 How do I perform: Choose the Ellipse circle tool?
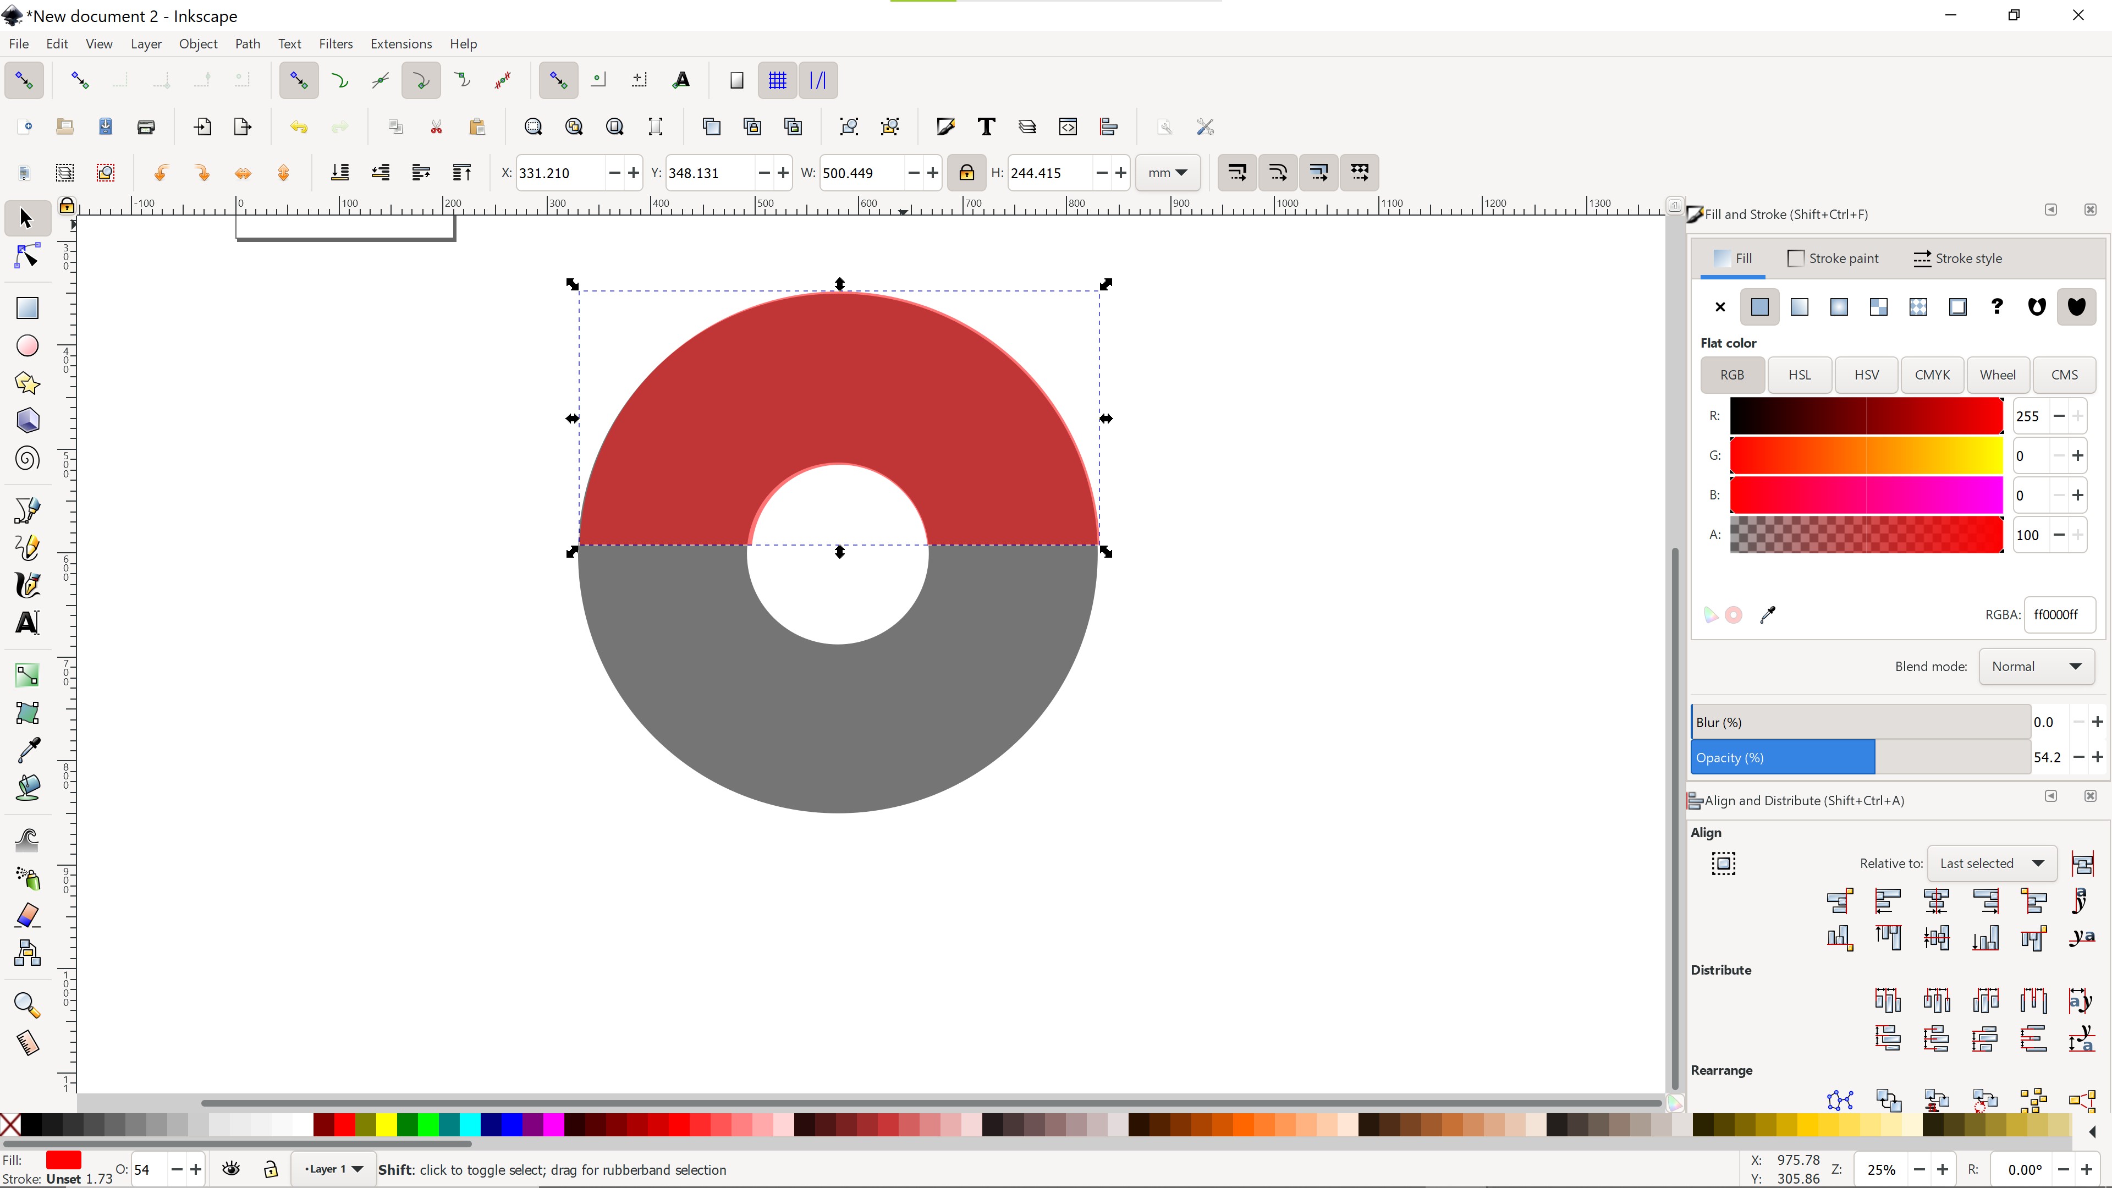coord(27,346)
